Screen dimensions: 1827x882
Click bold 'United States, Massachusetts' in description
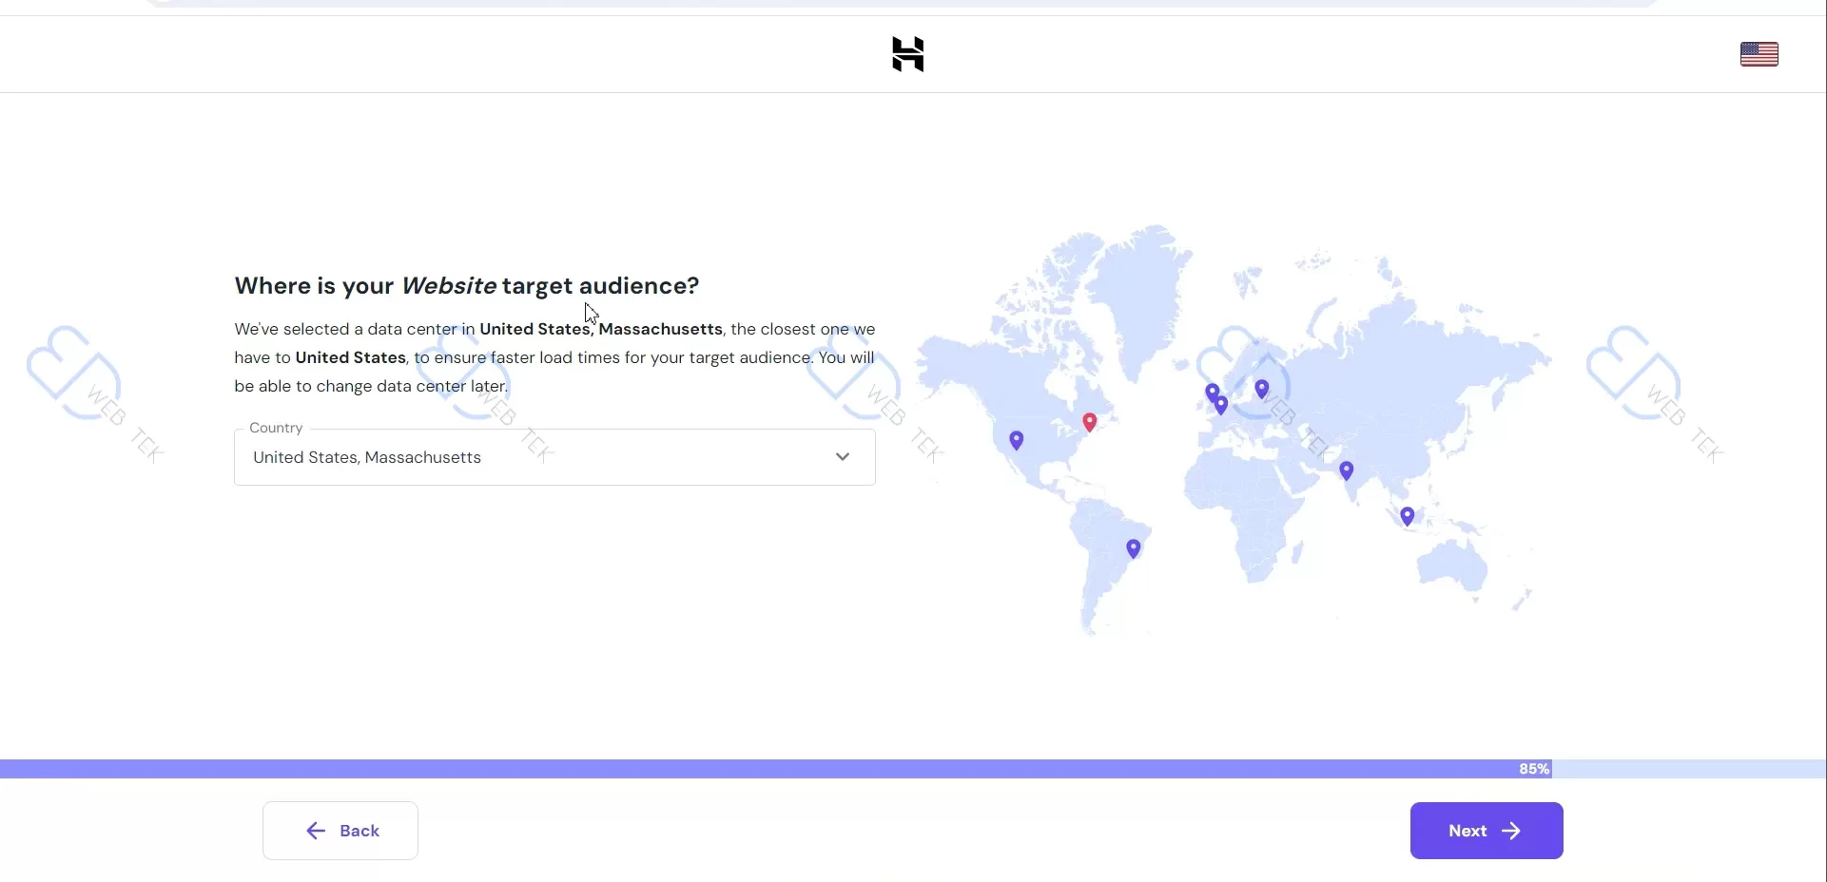coord(601,329)
